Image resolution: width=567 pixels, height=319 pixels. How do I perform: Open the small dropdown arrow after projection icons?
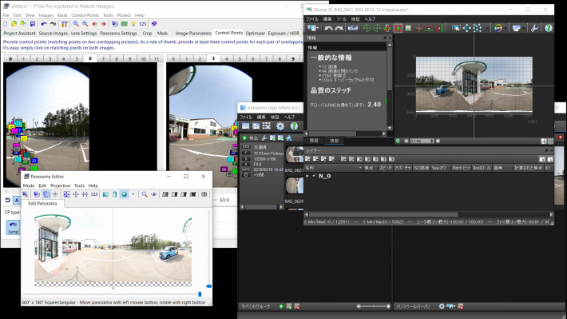click(x=133, y=194)
